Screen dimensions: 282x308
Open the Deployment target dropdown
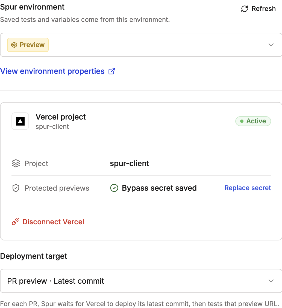tap(141, 281)
